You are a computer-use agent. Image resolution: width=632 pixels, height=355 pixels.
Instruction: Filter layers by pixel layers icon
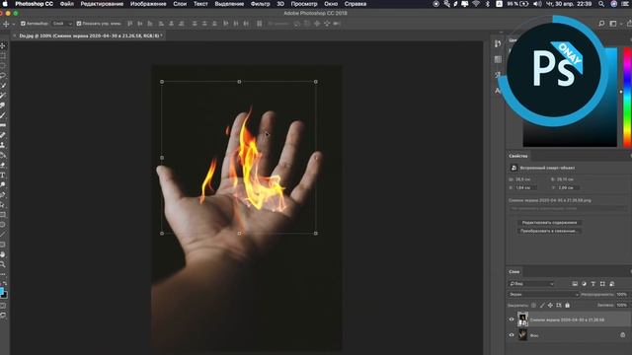[575, 284]
